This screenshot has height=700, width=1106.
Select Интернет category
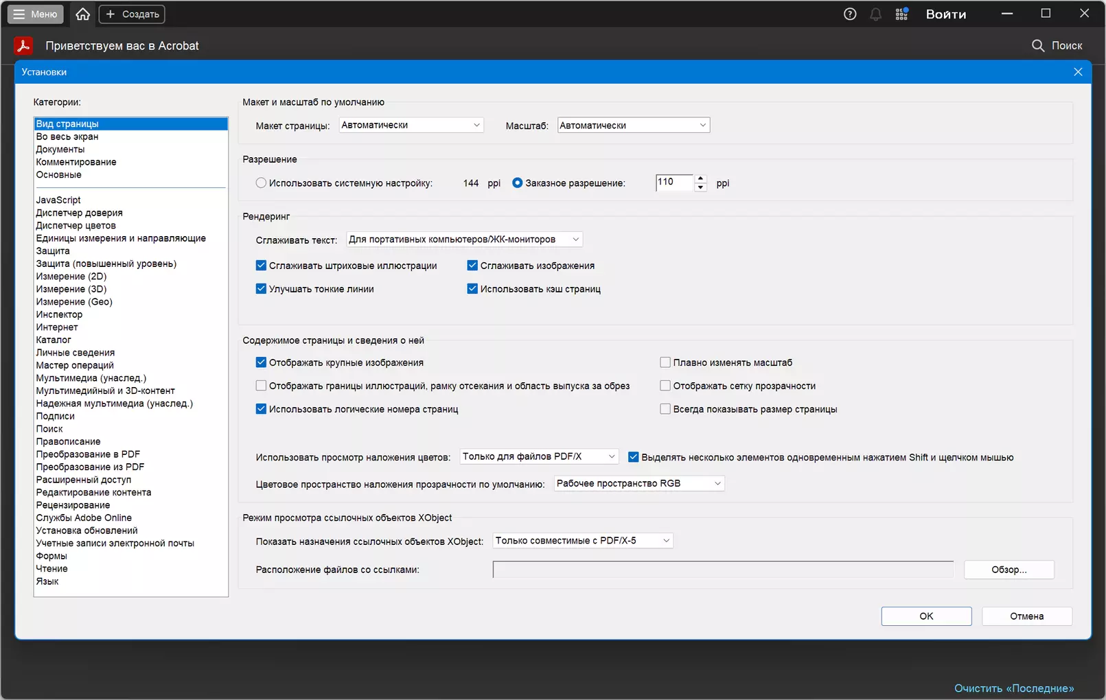tap(57, 327)
